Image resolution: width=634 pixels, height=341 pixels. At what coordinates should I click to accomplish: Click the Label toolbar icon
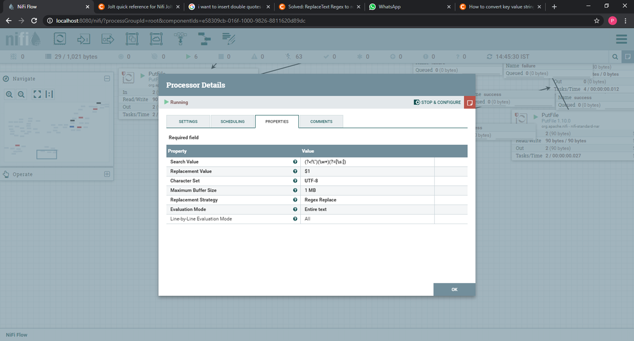click(228, 39)
